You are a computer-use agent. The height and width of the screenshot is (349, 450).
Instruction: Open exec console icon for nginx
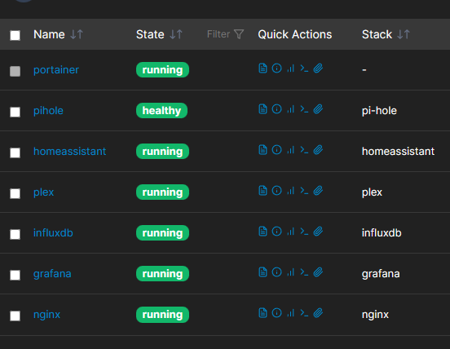(x=304, y=313)
